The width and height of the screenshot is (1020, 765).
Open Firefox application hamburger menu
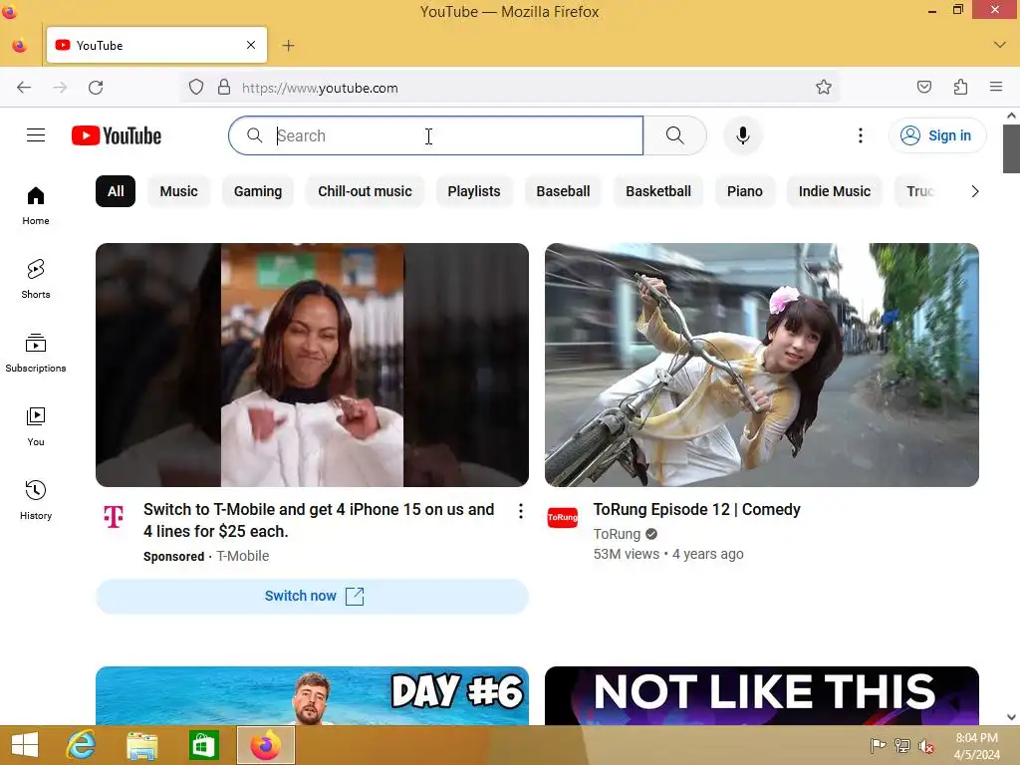[996, 88]
